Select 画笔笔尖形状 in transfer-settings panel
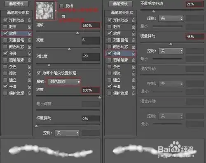 point(122,13)
